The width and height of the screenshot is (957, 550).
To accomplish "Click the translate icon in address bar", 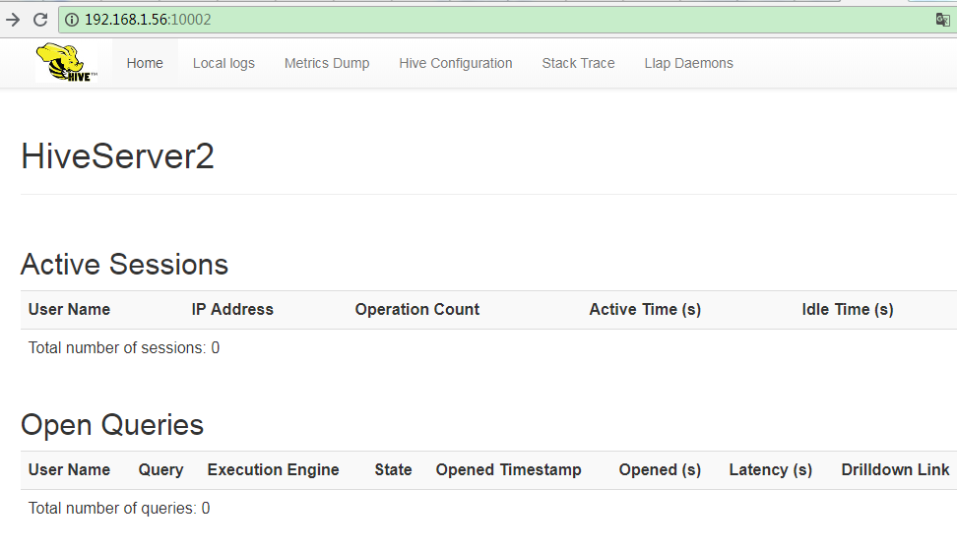I will coord(942,20).
